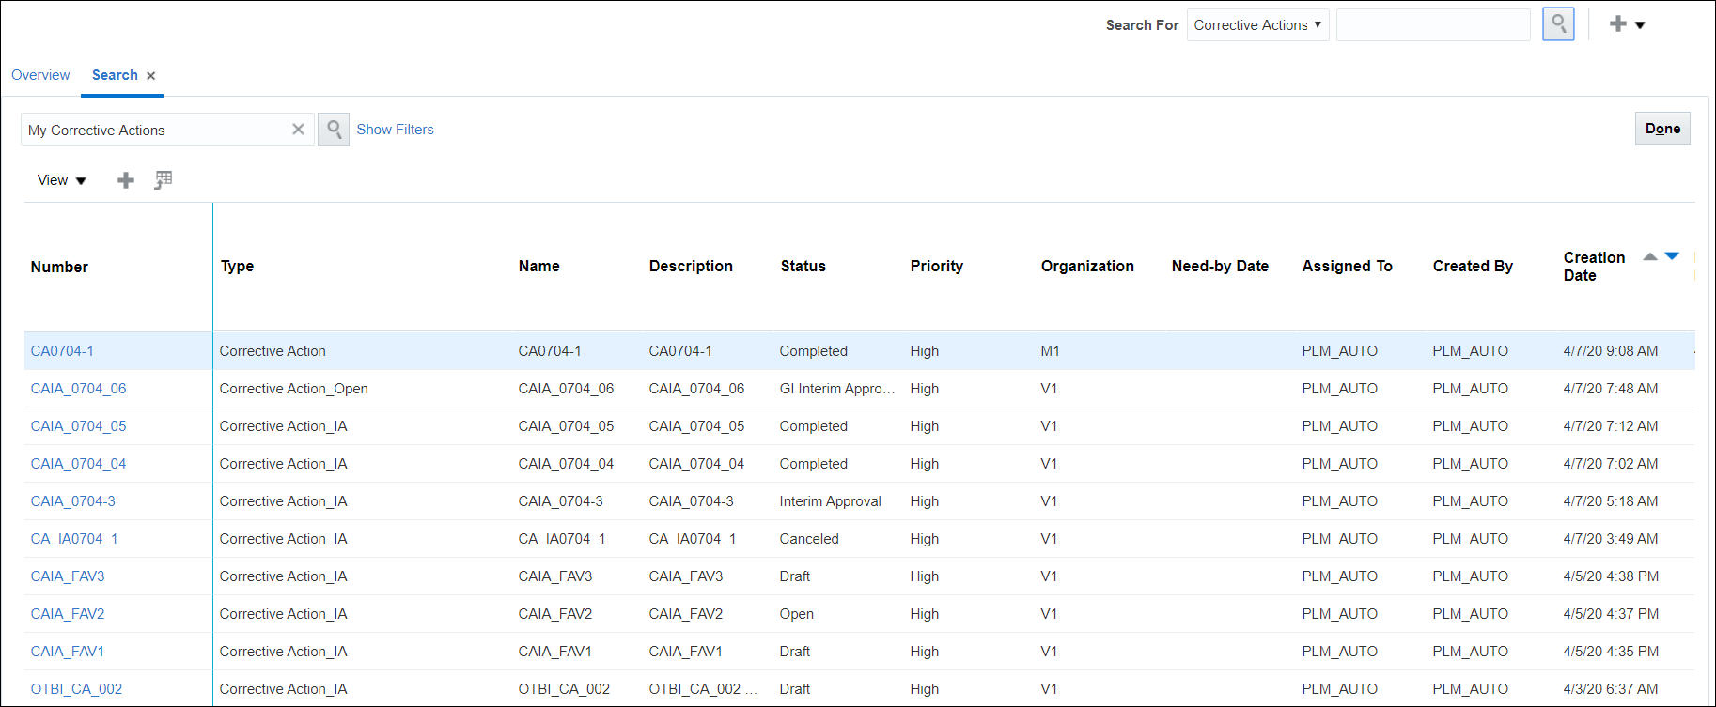
Task: Click the Status column header
Action: 803,267
